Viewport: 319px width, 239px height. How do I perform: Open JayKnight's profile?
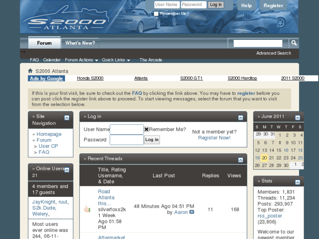(44, 202)
